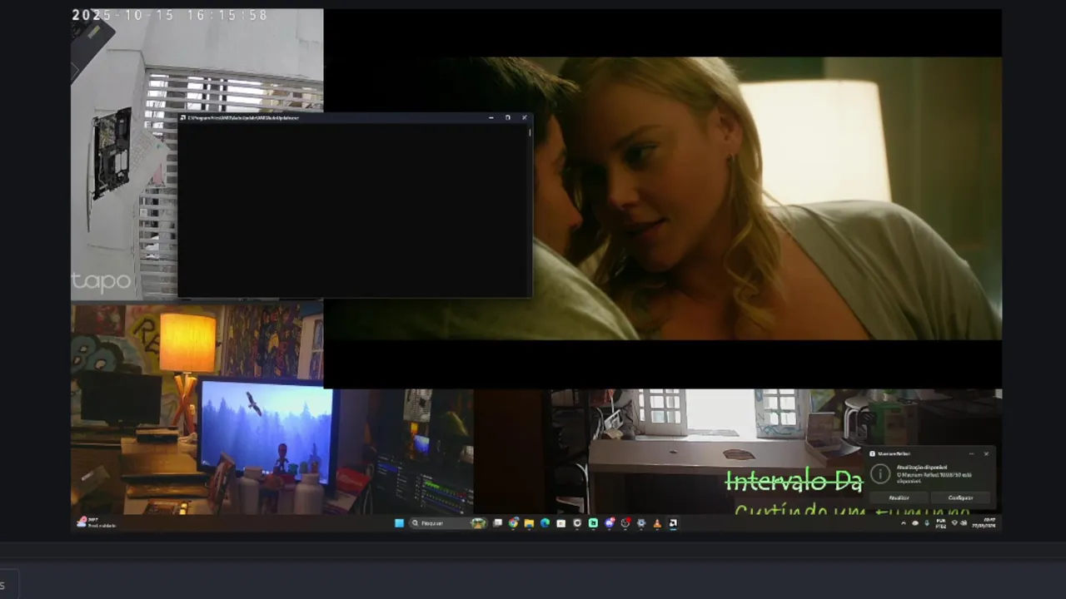This screenshot has height=599, width=1066.
Task: Show hidden system tray icons
Action: [904, 523]
